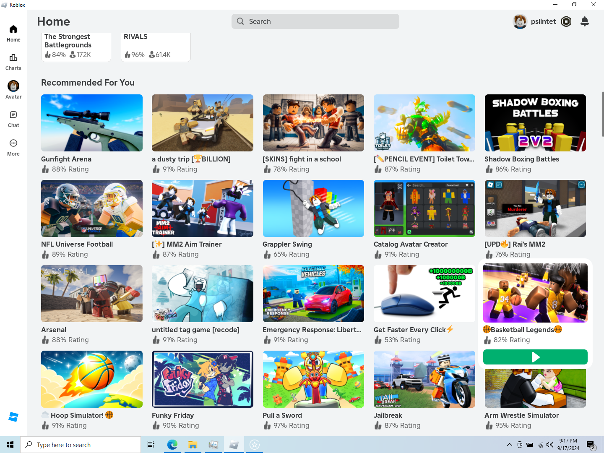The width and height of the screenshot is (604, 453).
Task: Play Basketball Legends with green play button
Action: pos(535,357)
